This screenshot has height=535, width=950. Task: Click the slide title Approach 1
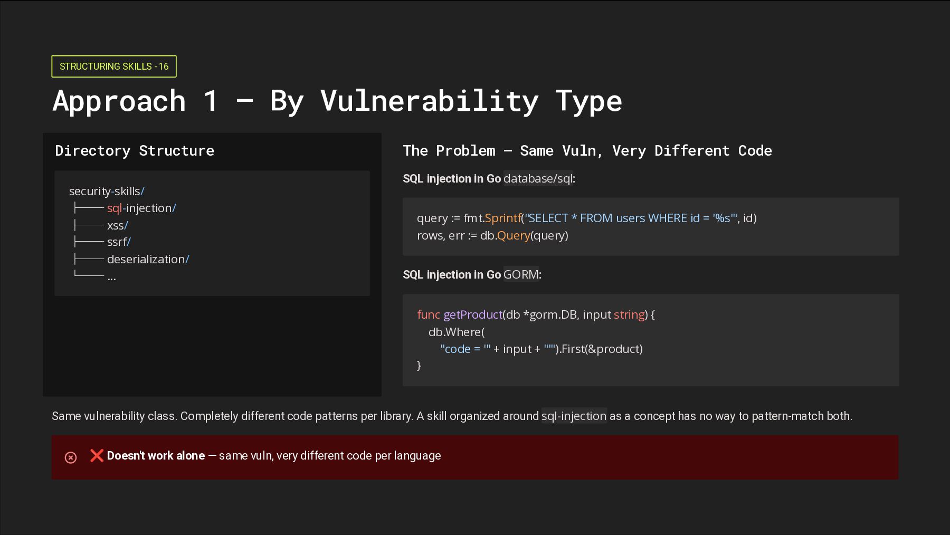(337, 101)
